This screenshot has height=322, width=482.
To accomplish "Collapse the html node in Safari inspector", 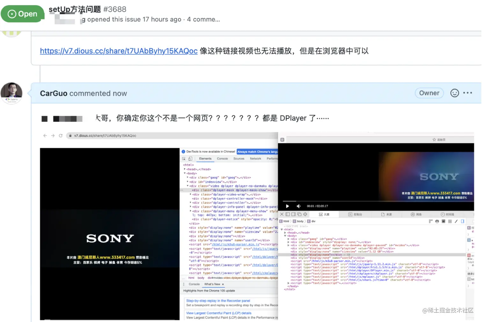I will point(282,229).
